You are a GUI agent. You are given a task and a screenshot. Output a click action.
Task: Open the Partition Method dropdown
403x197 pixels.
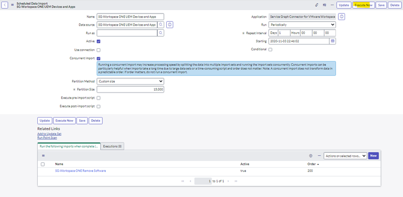point(130,81)
